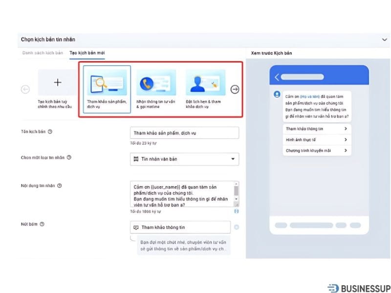Click the plus icon to create a custom script
The height and width of the screenshot is (293, 391).
pos(57,82)
